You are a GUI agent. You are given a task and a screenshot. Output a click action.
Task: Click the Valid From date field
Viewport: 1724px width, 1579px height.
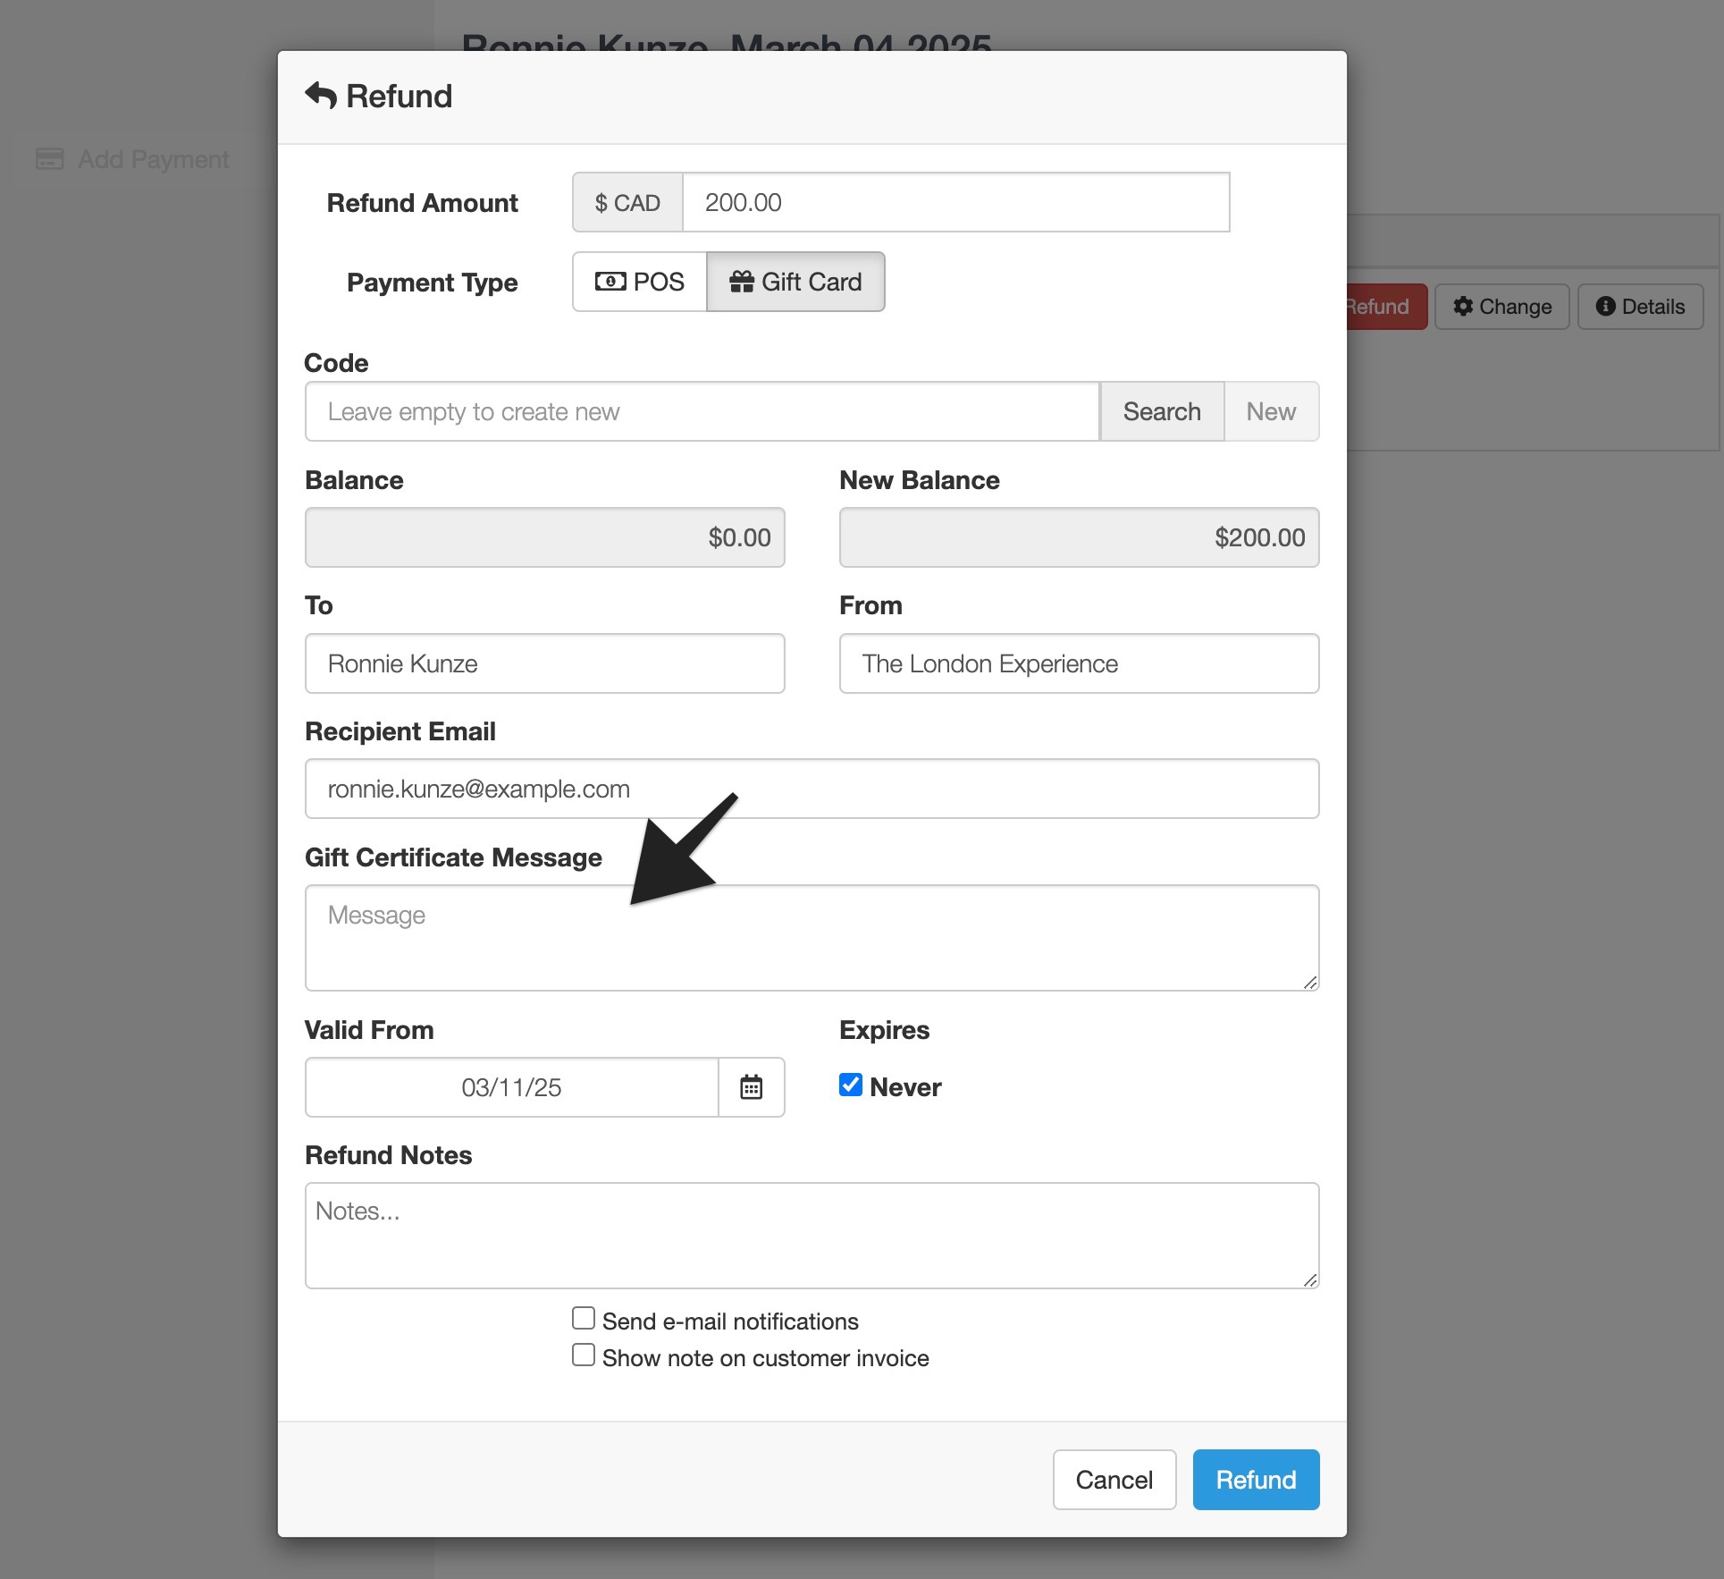tap(512, 1087)
